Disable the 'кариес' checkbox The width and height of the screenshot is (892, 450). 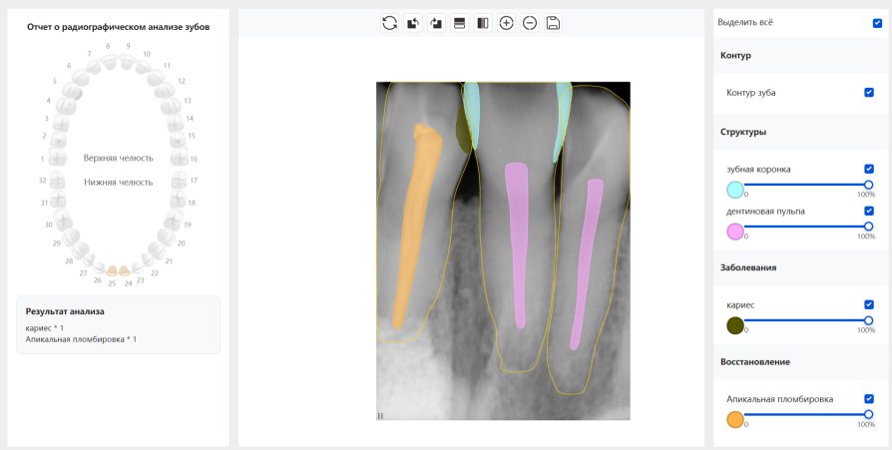click(869, 305)
